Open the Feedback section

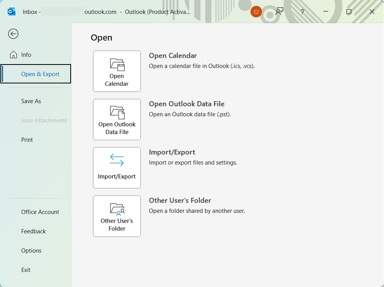(x=33, y=231)
